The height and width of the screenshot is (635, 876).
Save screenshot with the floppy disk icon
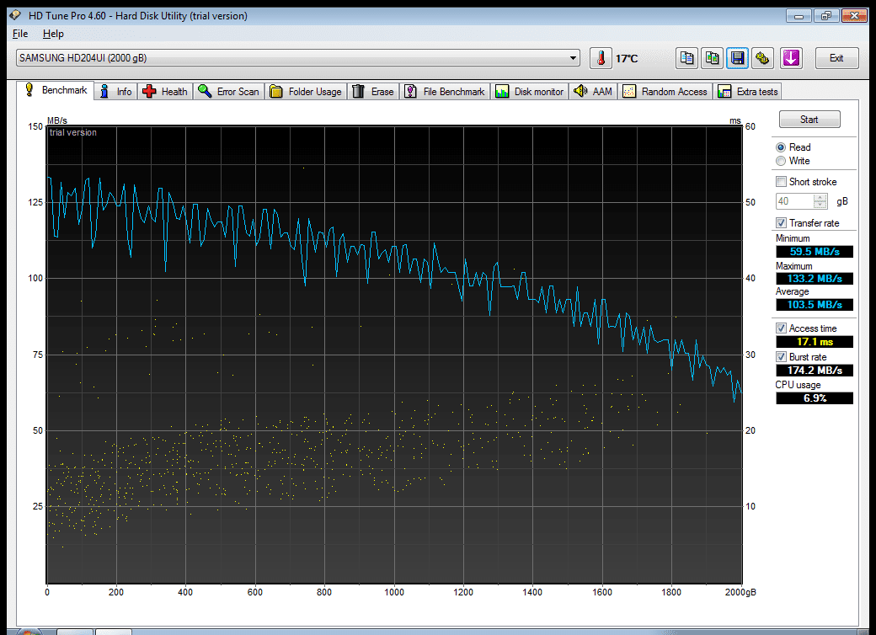(738, 58)
